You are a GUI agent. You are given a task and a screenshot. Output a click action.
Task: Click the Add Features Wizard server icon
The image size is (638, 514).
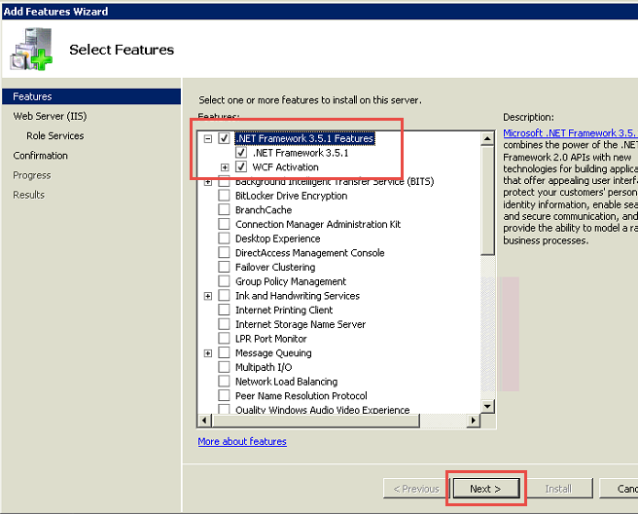(x=31, y=49)
